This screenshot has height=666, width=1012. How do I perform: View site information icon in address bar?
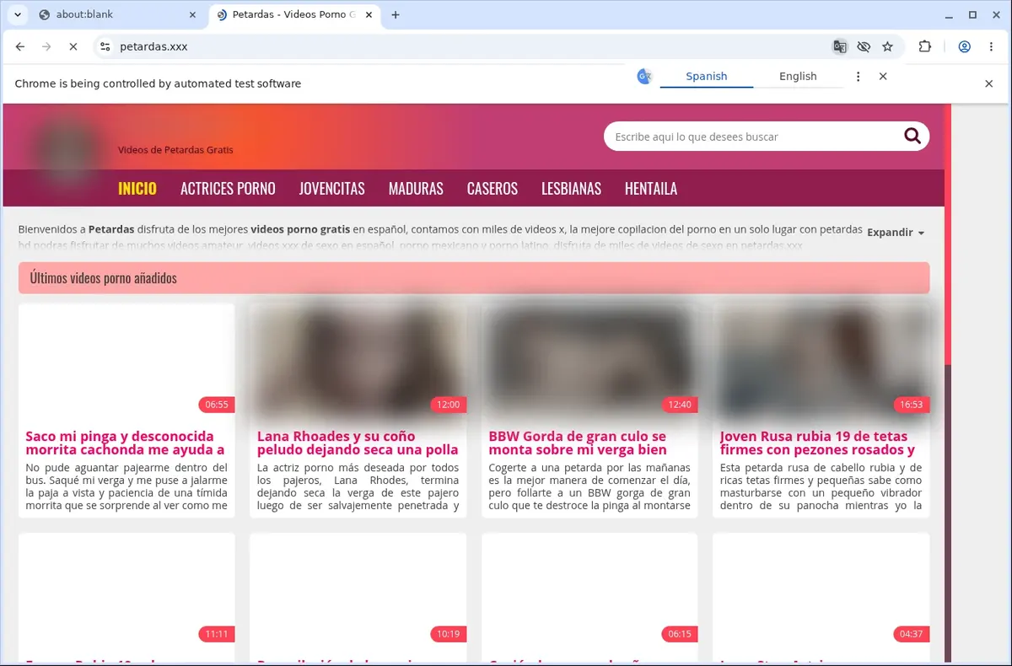pyautogui.click(x=105, y=47)
